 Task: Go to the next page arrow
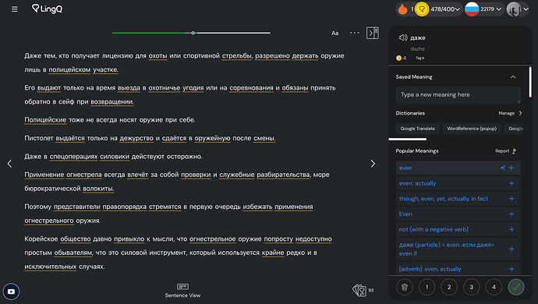tap(373, 164)
